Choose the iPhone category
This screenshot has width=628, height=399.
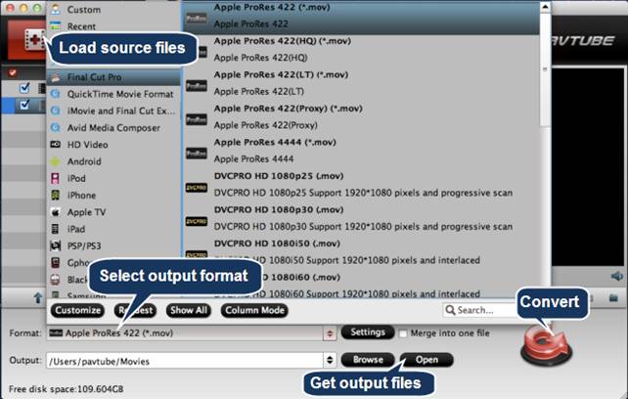(x=113, y=195)
